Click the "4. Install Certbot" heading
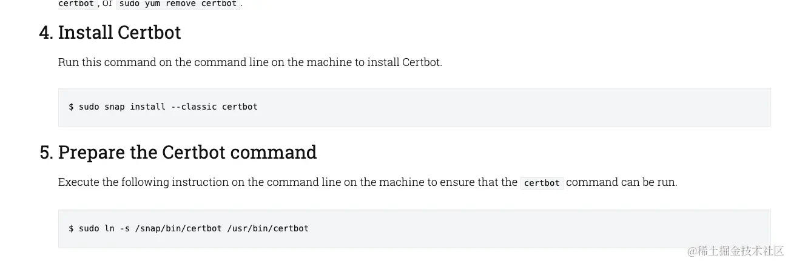This screenshot has width=788, height=261. click(x=110, y=32)
